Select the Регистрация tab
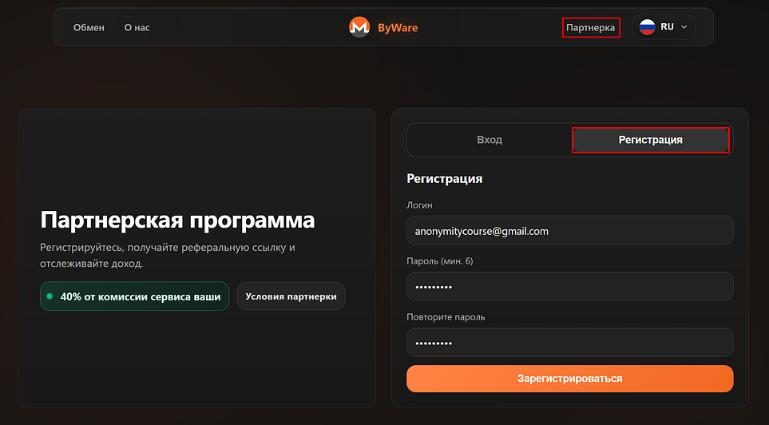 pyautogui.click(x=650, y=140)
